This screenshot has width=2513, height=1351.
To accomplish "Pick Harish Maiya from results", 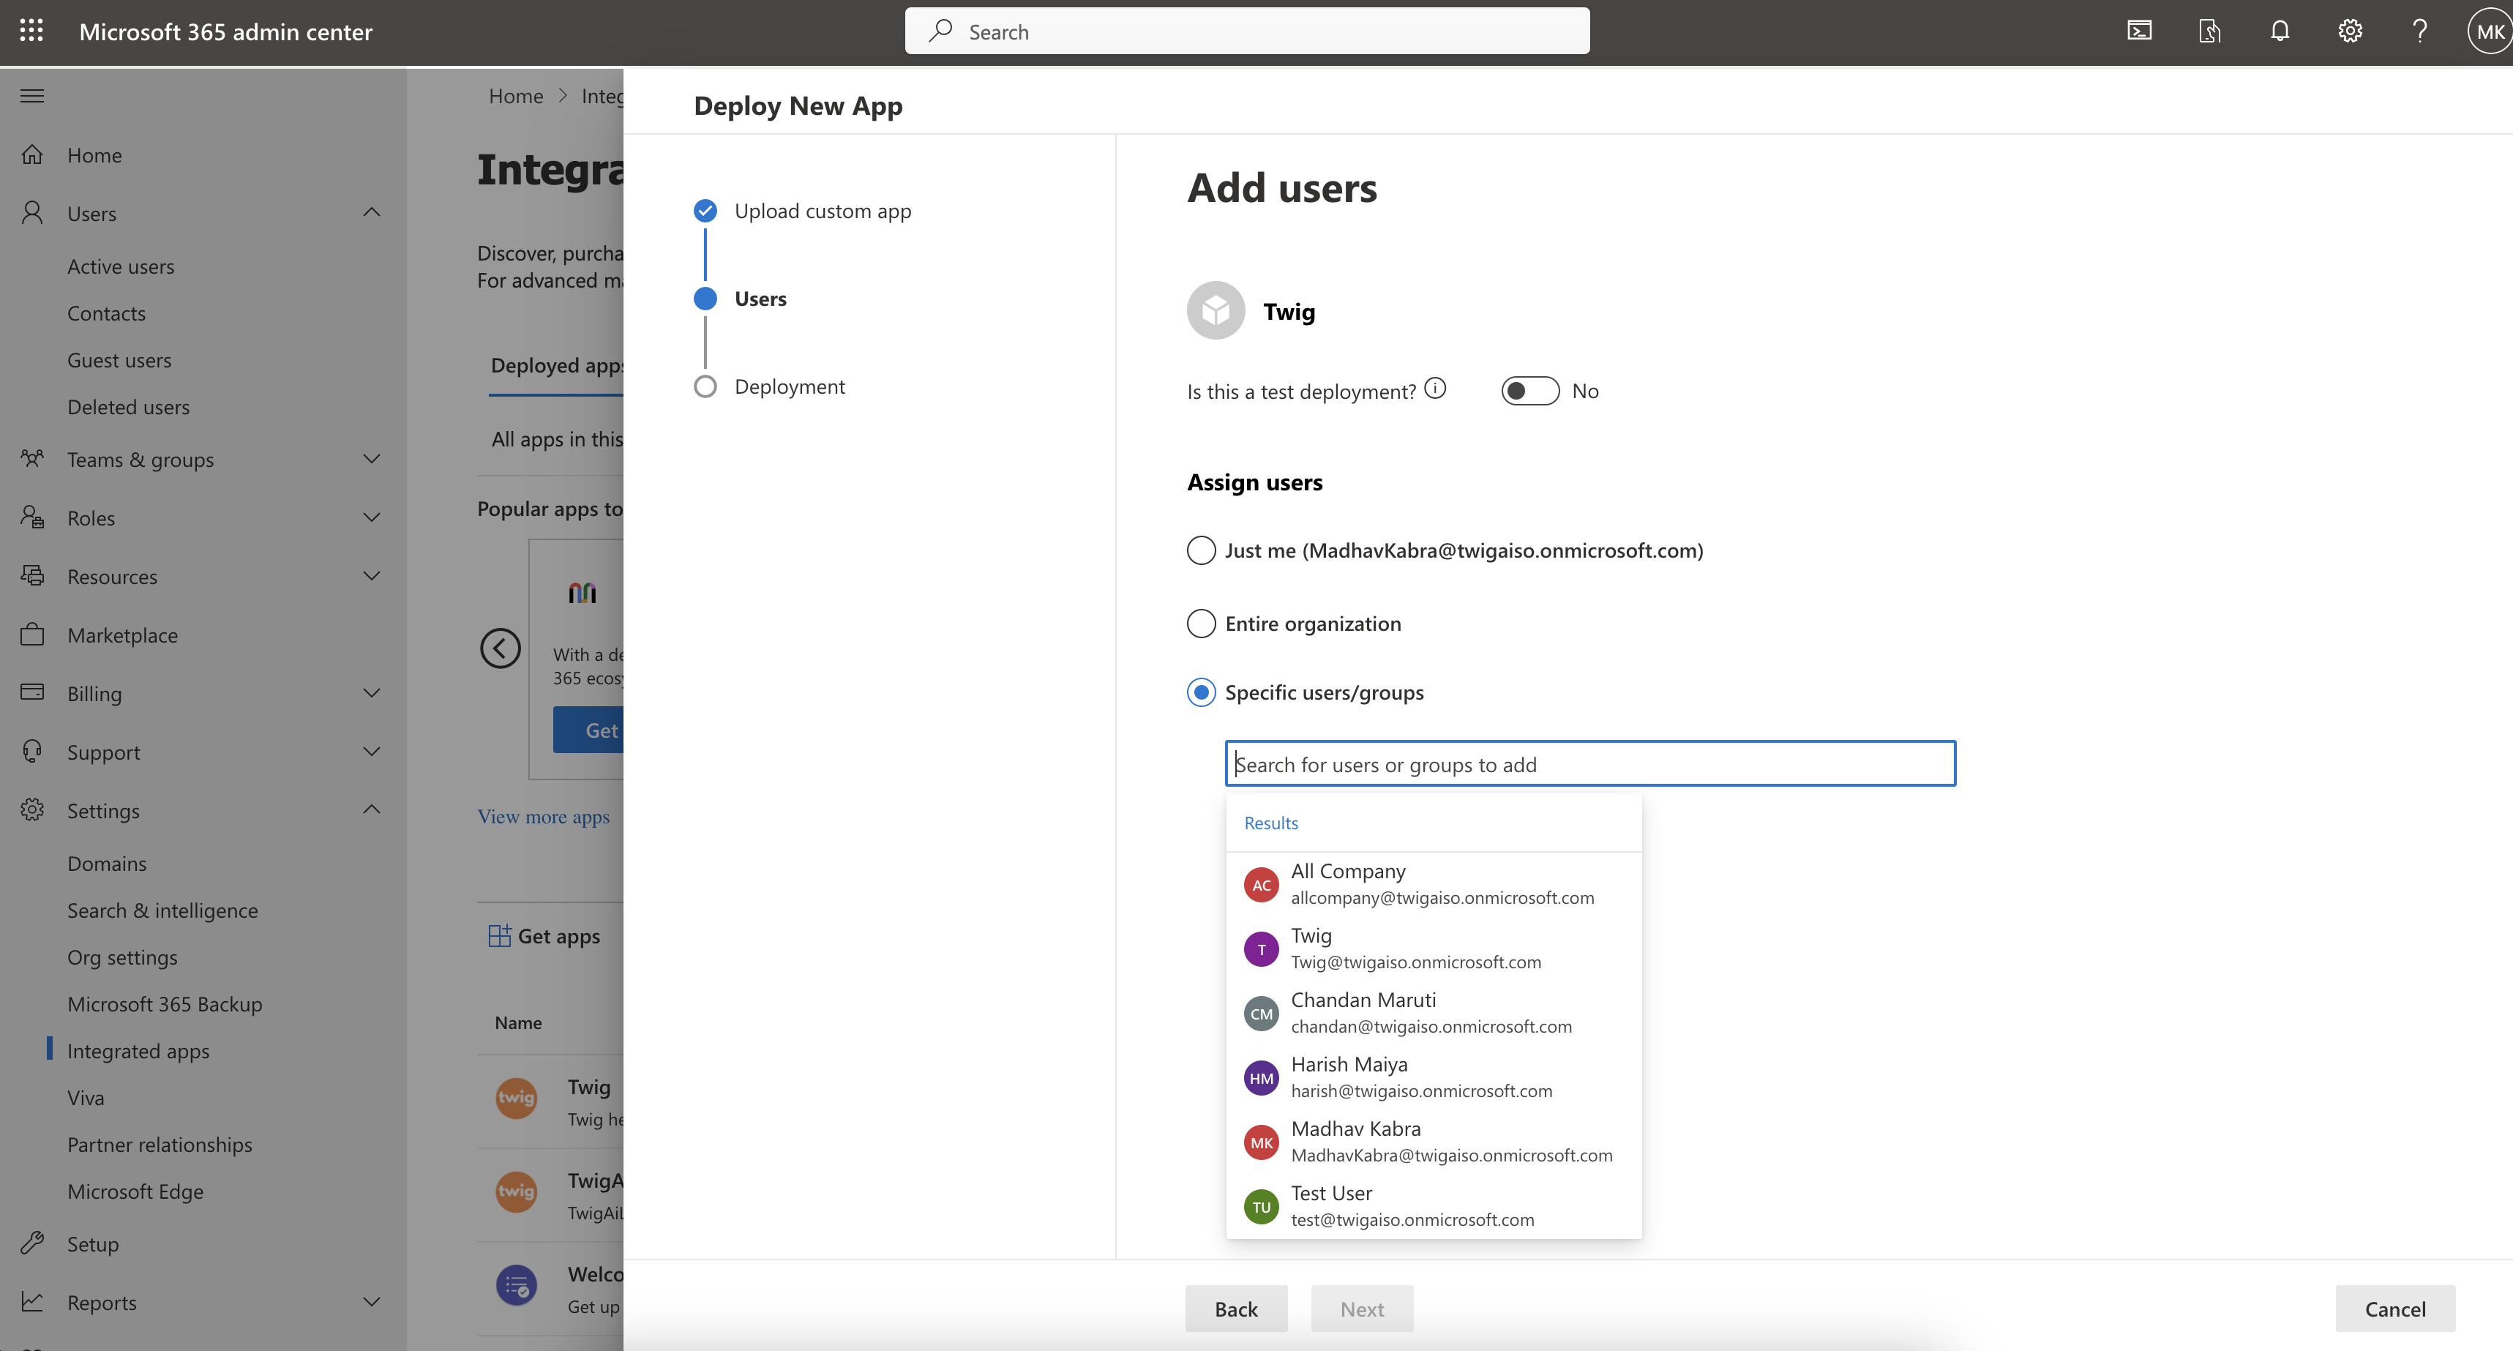I will click(x=1421, y=1077).
